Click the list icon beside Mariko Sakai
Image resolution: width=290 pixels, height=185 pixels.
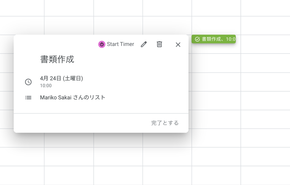tap(28, 98)
